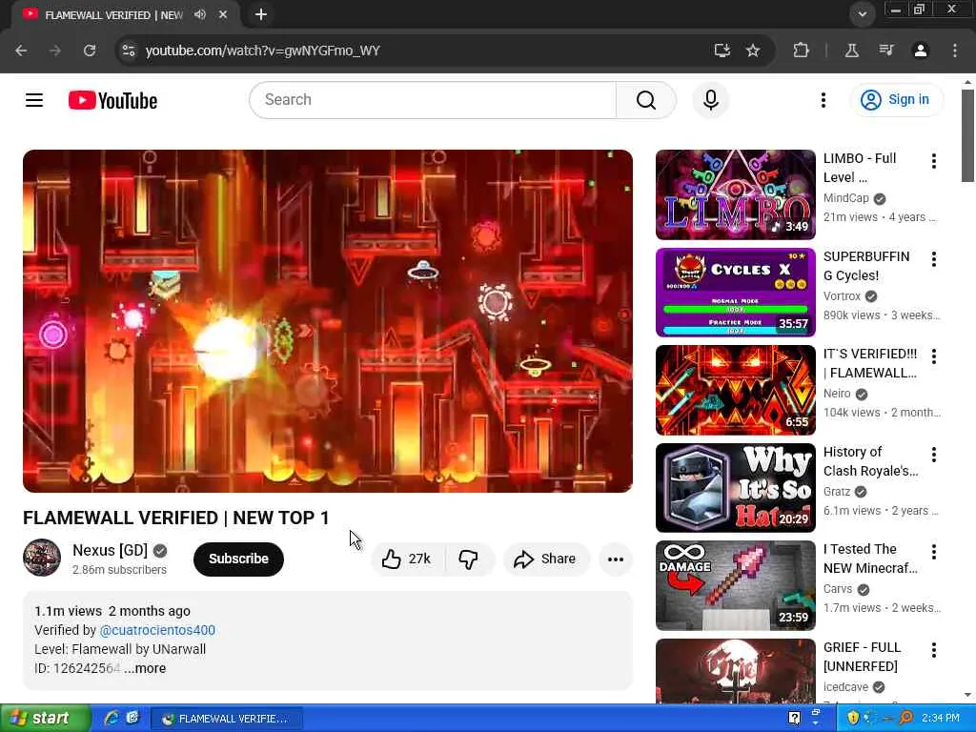The height and width of the screenshot is (732, 976).
Task: Click the security shield tray icon
Action: 853,718
